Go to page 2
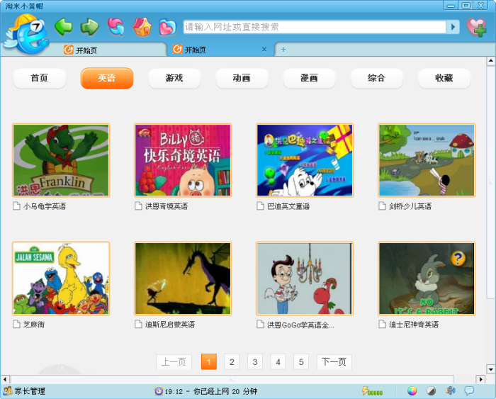Image resolution: width=496 pixels, height=399 pixels. pyautogui.click(x=232, y=361)
